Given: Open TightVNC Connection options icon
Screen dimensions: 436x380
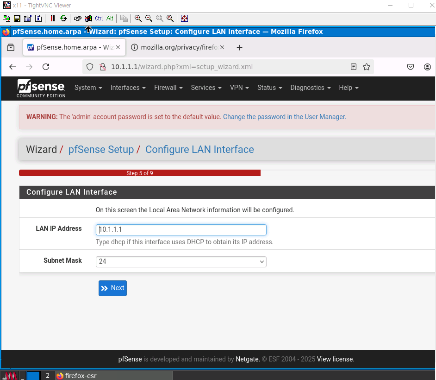Looking at the screenshot, I should click(27, 19).
